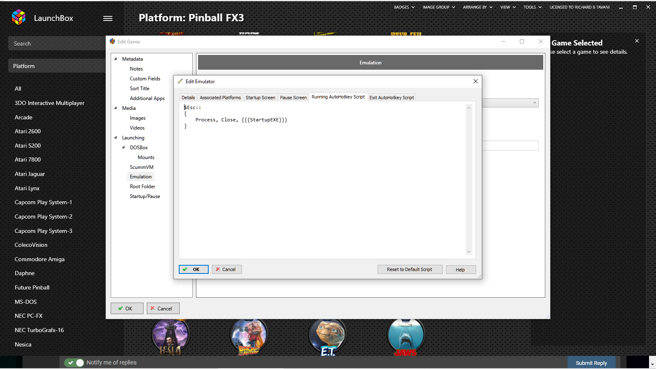
Task: Click OK in Edit Game window
Action: (127, 308)
